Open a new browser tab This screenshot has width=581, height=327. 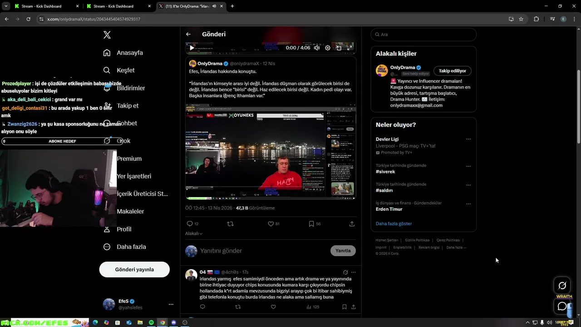click(x=232, y=6)
